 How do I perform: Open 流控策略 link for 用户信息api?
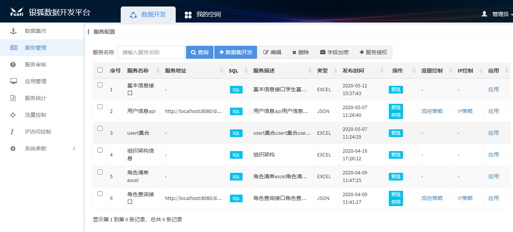click(x=432, y=111)
